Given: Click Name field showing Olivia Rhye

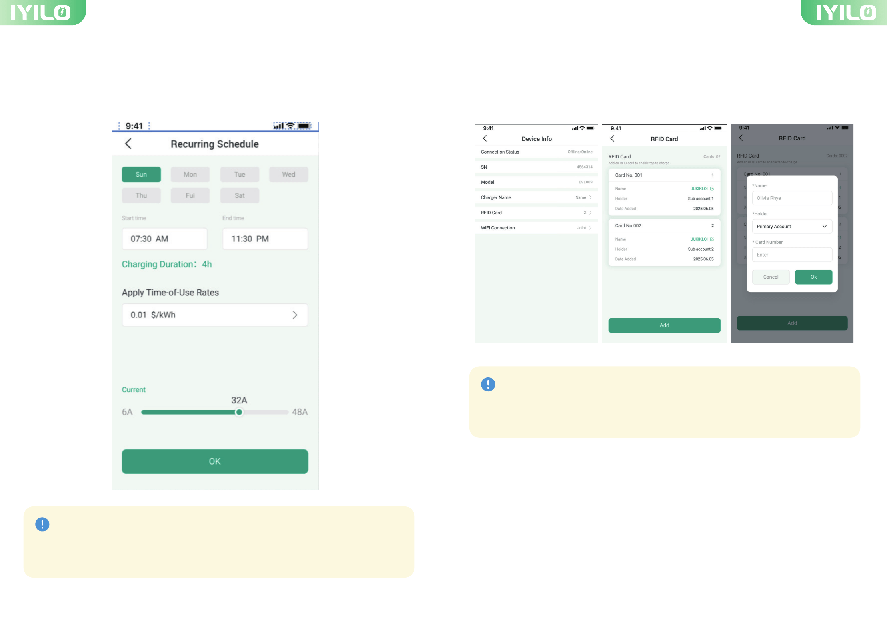Looking at the screenshot, I should click(792, 198).
